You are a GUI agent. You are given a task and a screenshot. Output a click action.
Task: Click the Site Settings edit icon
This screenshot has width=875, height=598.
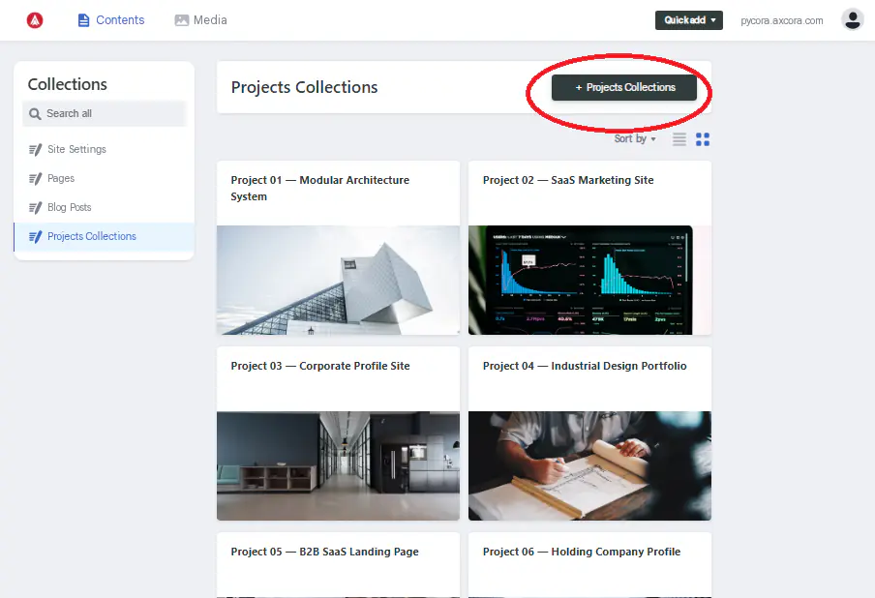click(x=35, y=149)
